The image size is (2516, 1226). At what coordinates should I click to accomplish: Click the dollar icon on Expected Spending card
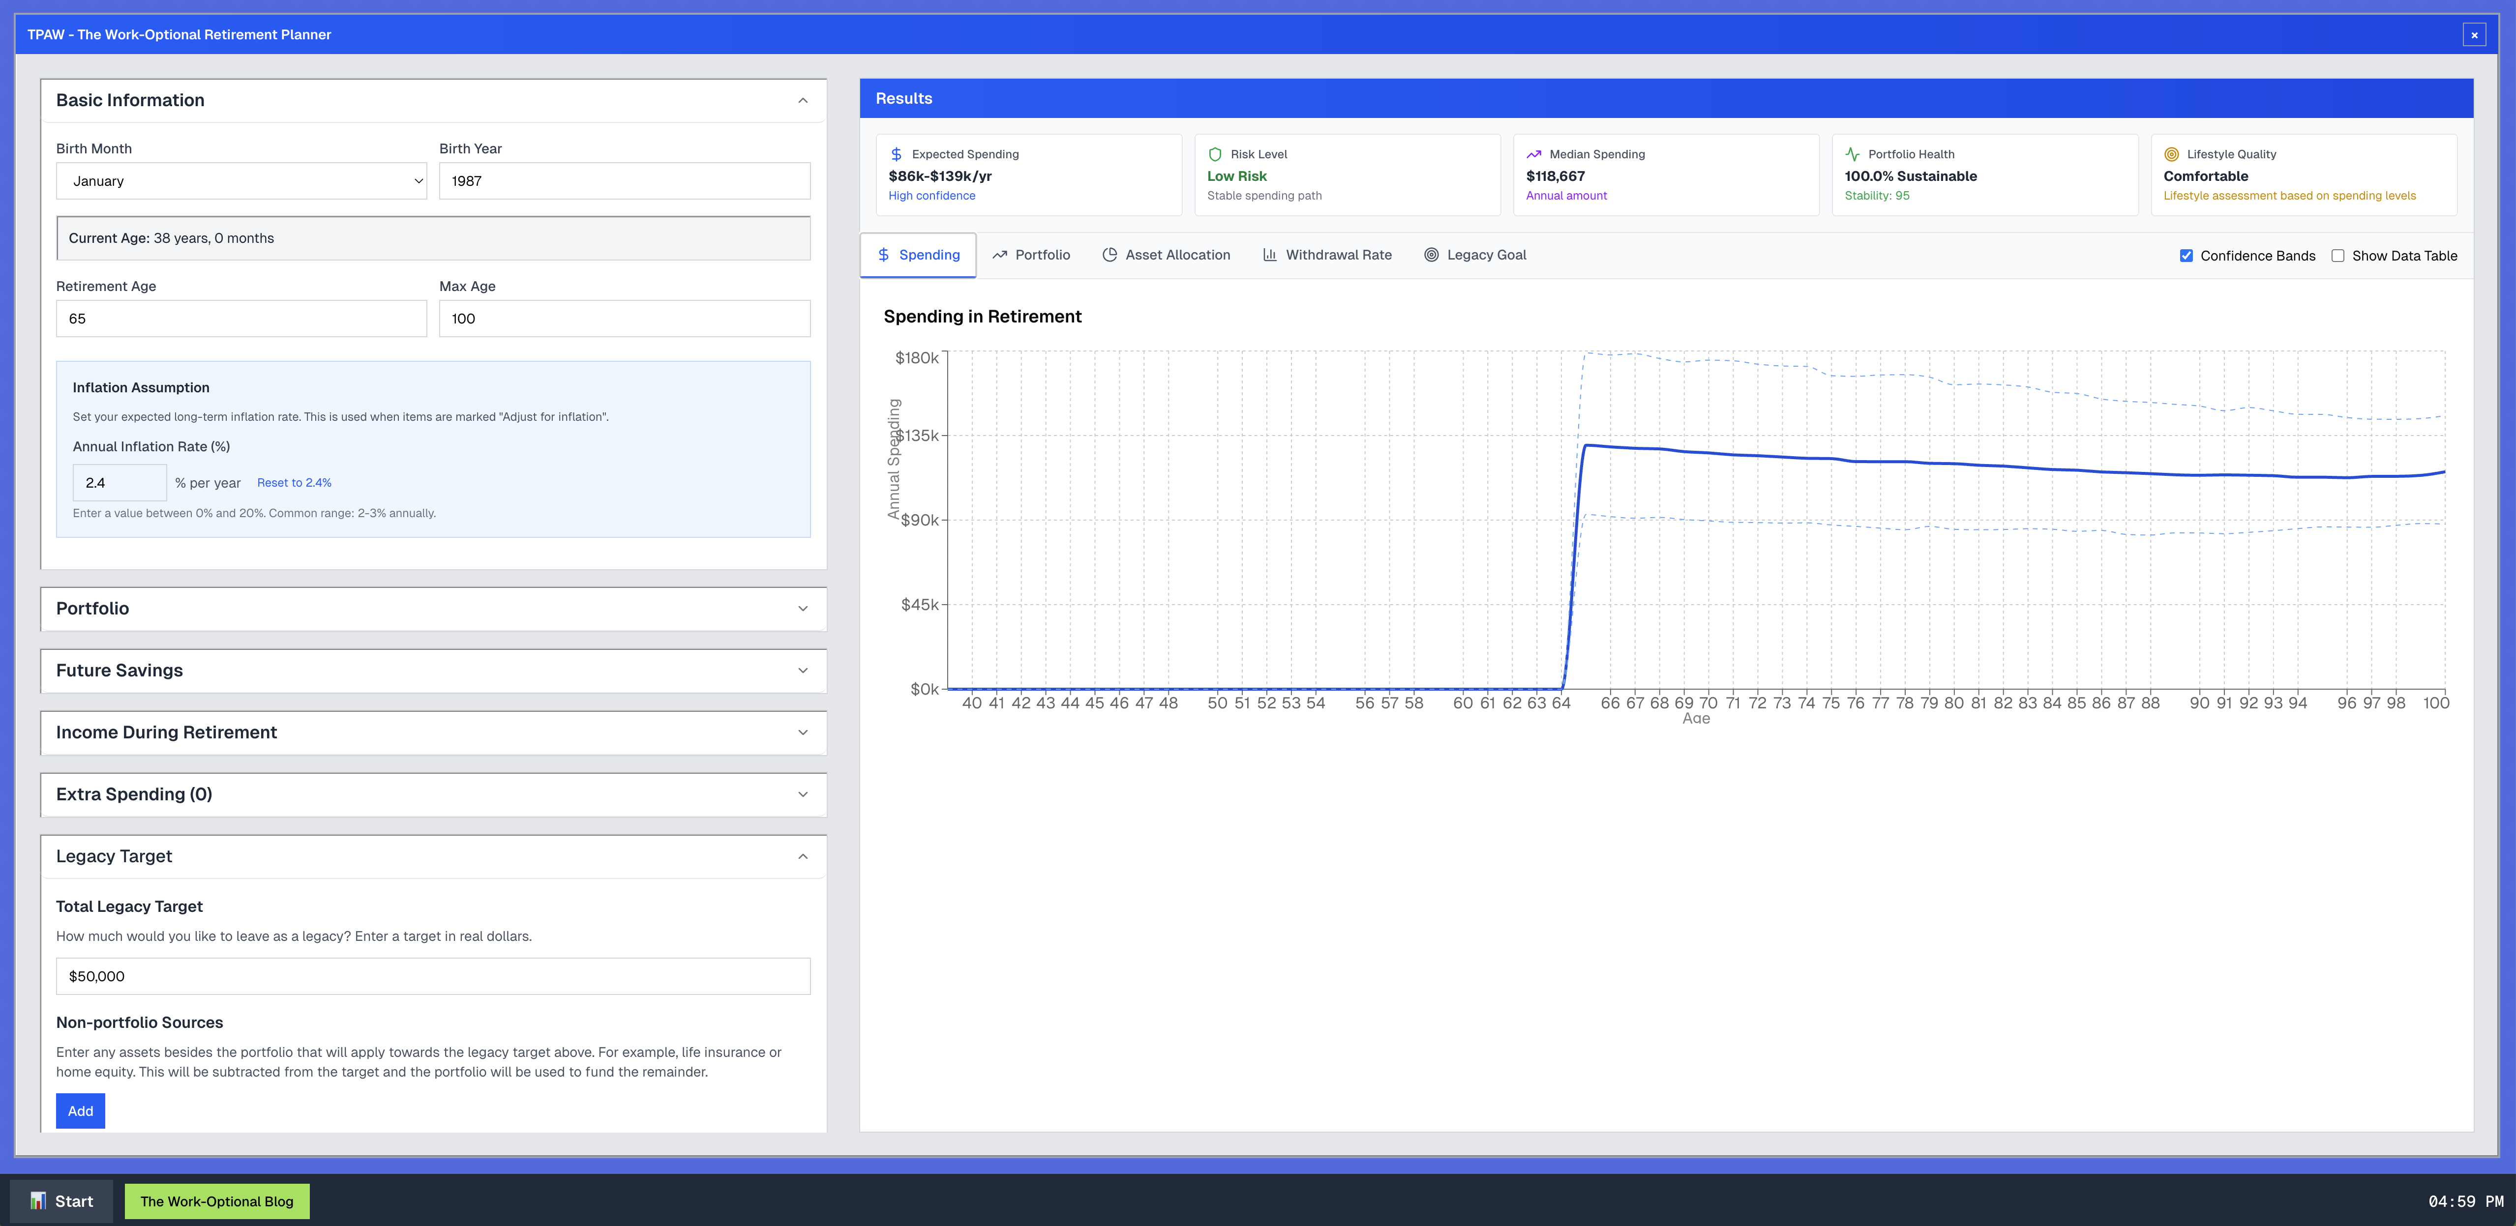pyautogui.click(x=896, y=154)
